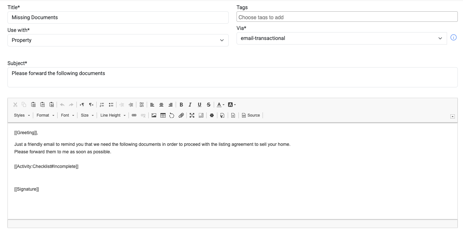Open the Font menu
463x229 pixels.
coord(67,115)
